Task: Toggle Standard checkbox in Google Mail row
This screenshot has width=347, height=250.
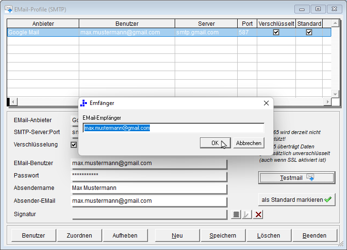Action: pos(309,32)
